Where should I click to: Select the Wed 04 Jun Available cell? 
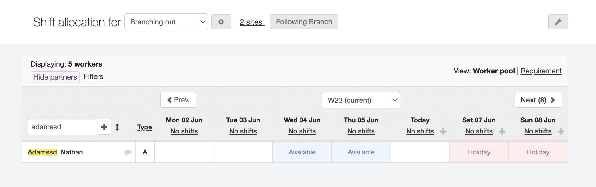pyautogui.click(x=302, y=152)
